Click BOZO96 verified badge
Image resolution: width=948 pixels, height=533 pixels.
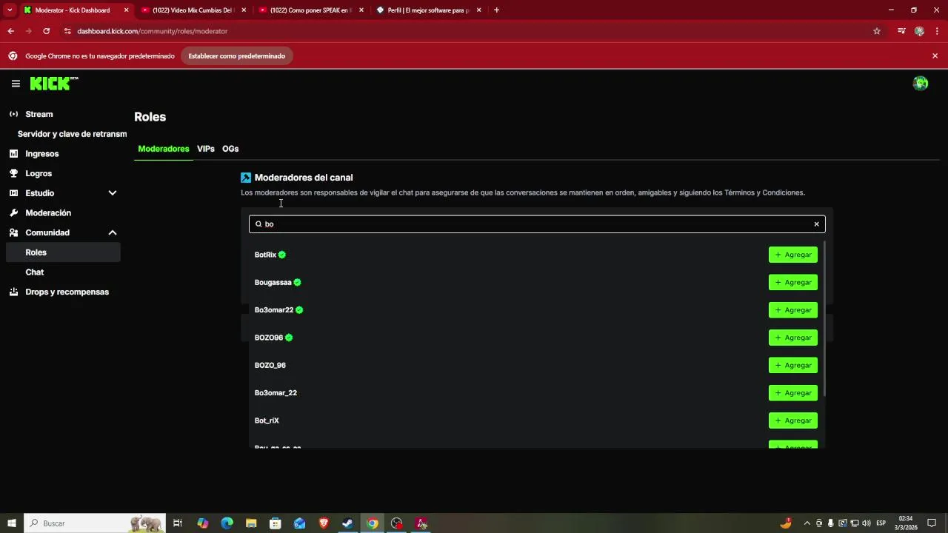pos(289,338)
